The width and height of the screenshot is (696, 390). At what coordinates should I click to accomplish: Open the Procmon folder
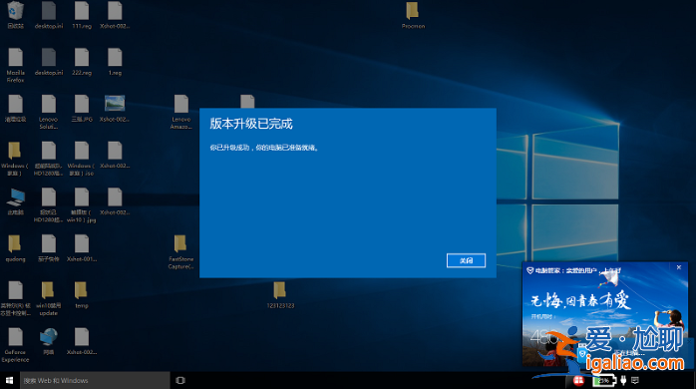(413, 11)
